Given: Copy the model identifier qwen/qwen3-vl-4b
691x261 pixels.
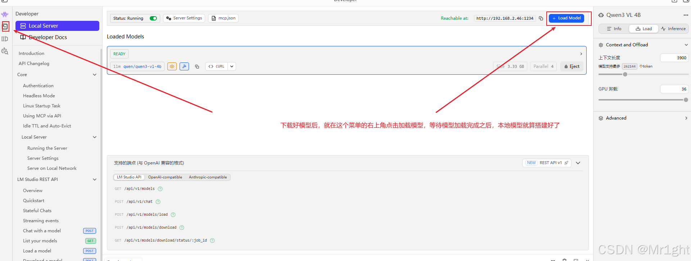Looking at the screenshot, I should [x=197, y=66].
